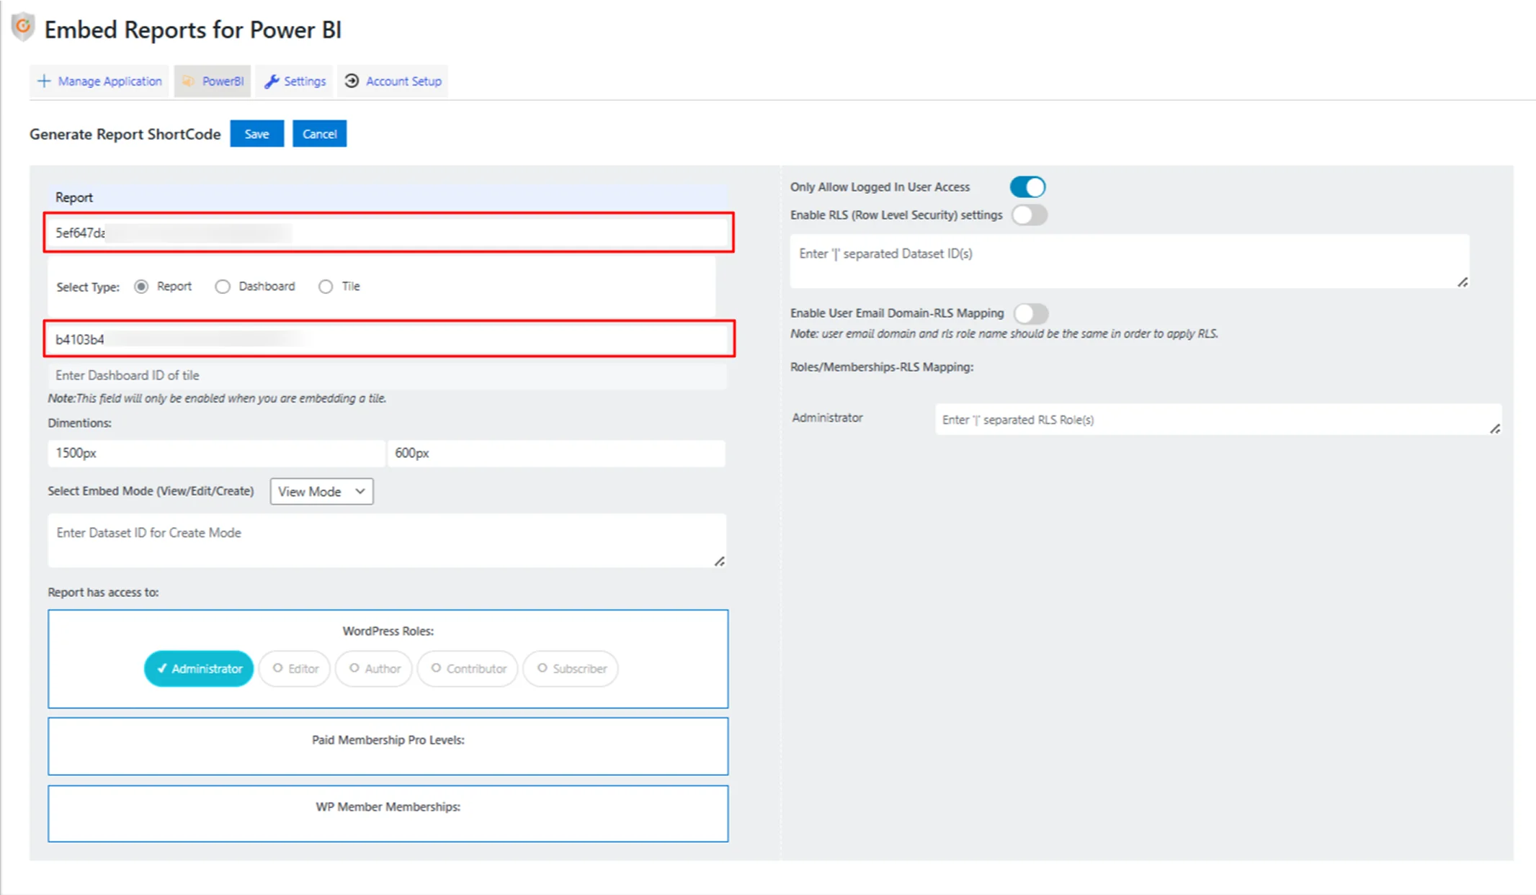Viewport: 1536px width, 895px height.
Task: Select the Report type radio button
Action: tap(141, 287)
